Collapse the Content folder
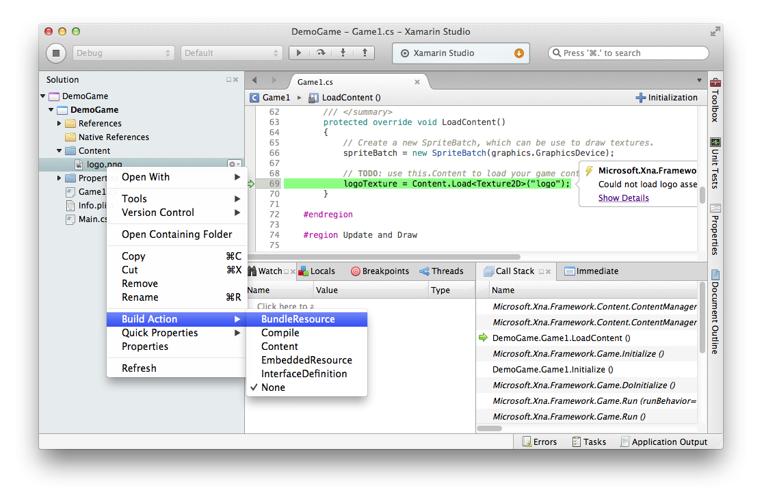Screen dimensions: 762x503 pyautogui.click(x=60, y=150)
